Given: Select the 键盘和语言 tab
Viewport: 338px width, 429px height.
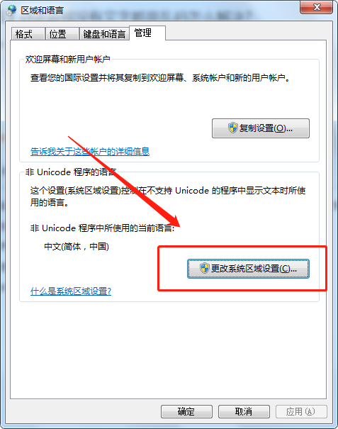Looking at the screenshot, I should [104, 34].
